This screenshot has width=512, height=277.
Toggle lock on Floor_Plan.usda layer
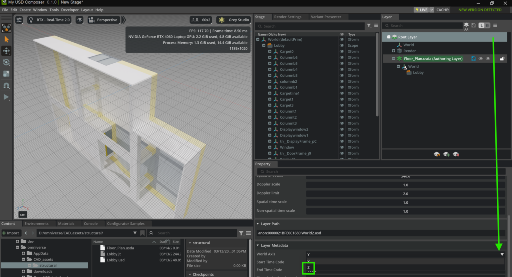point(502,59)
